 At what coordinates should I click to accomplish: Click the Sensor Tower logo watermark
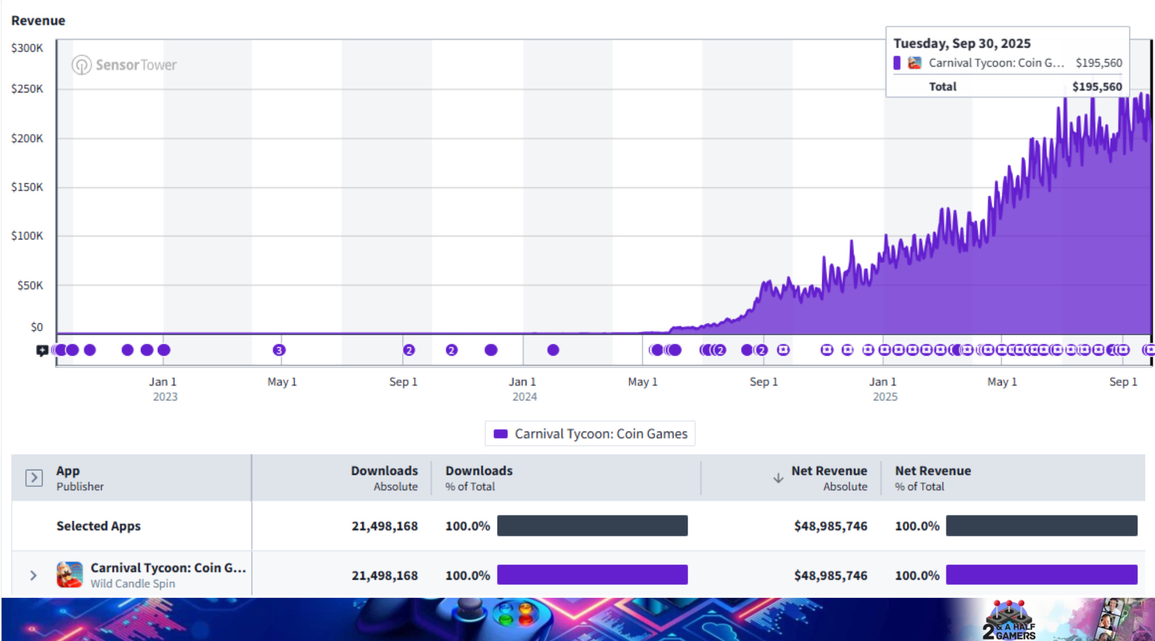click(124, 65)
